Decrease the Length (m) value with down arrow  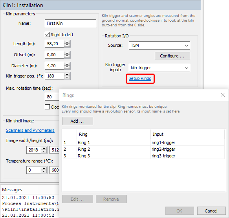(x=67, y=45)
